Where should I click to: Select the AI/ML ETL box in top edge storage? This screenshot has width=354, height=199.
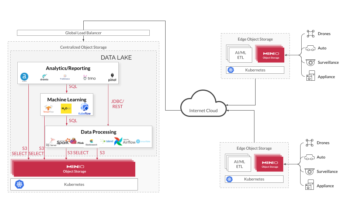(240, 55)
